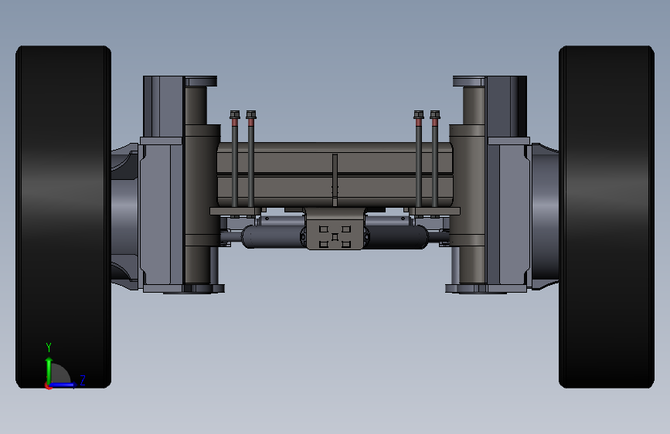
Task: Select the central horizontal axle beam
Action: pos(335,175)
